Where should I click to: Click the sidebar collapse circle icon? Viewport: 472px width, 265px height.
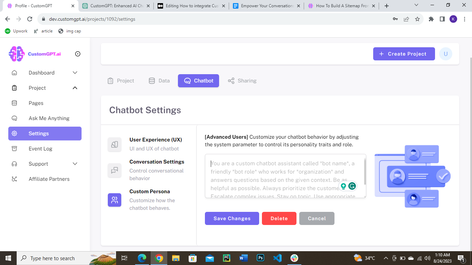tap(78, 54)
